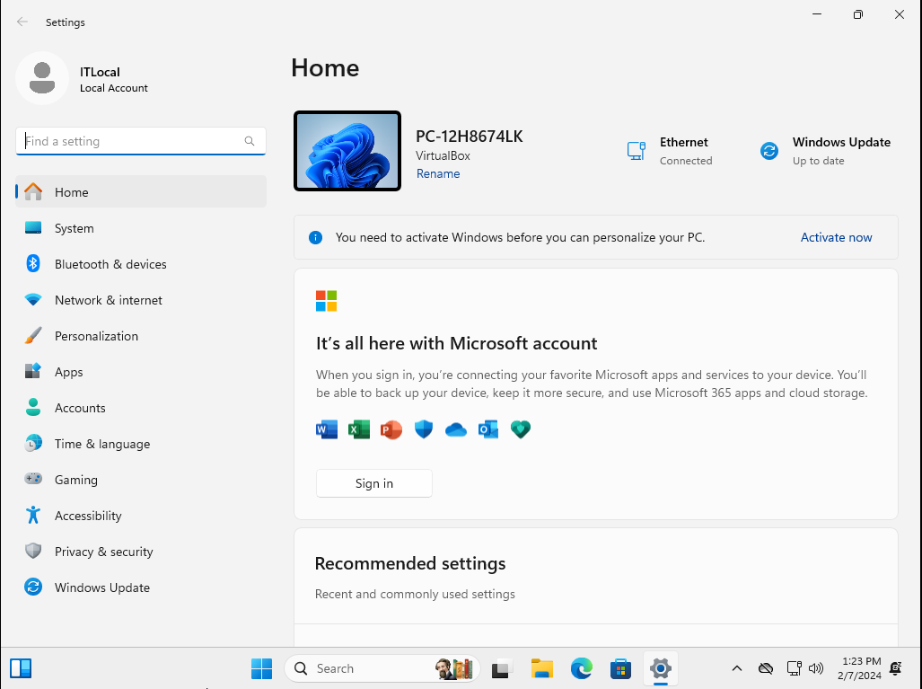Focus the Find a setting search field
922x689 pixels.
point(141,141)
